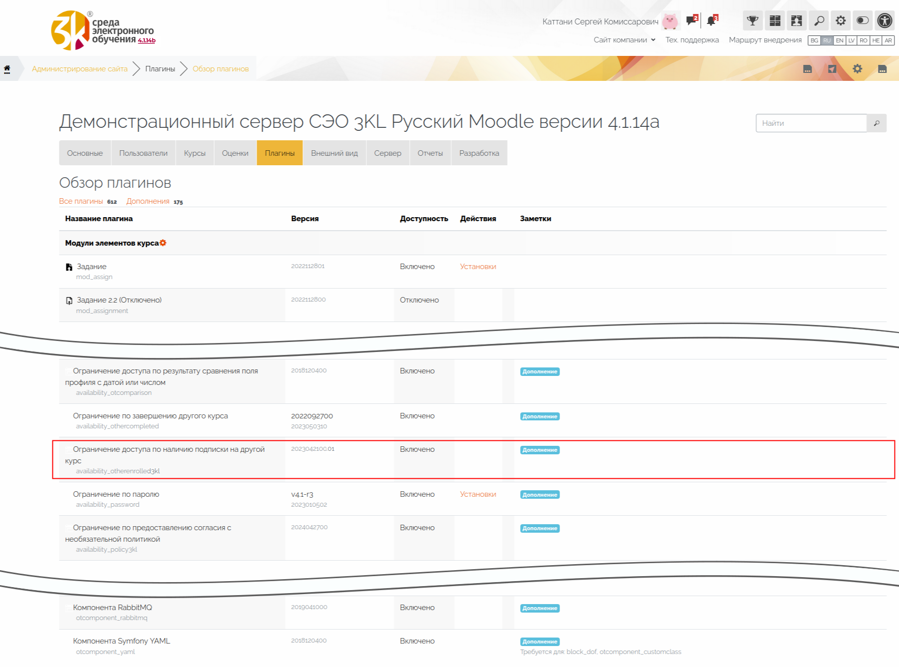899x667 pixels.
Task: Open the notifications bell
Action: [x=712, y=20]
